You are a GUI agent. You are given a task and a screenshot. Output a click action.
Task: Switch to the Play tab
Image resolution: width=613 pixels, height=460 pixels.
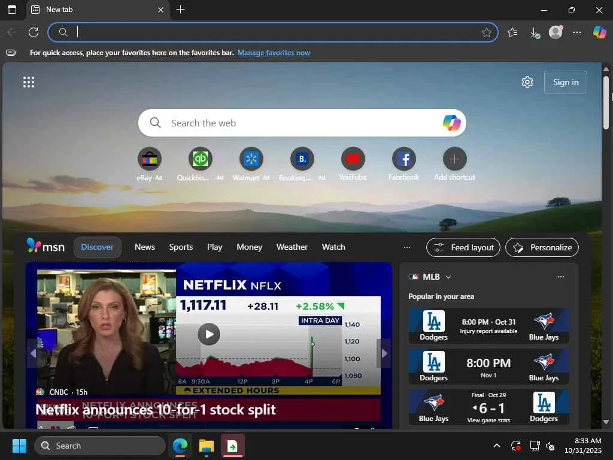coord(215,247)
